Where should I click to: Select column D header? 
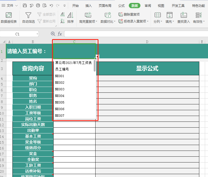click(x=147, y=42)
